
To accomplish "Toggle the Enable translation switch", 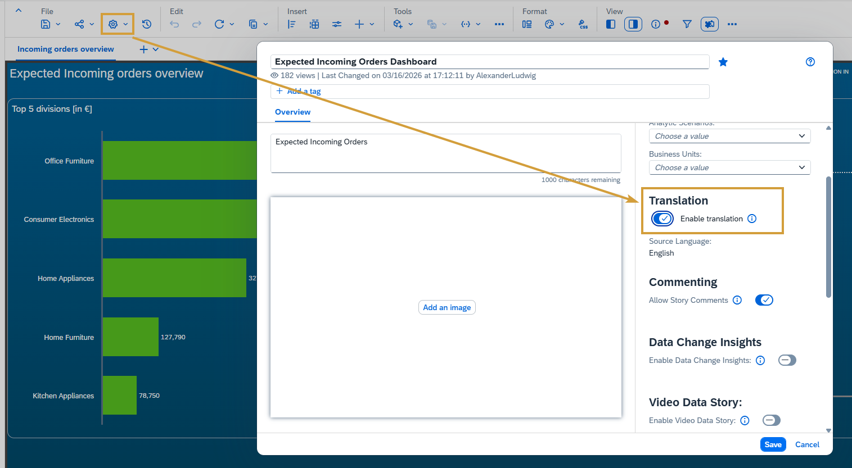I will coord(662,219).
